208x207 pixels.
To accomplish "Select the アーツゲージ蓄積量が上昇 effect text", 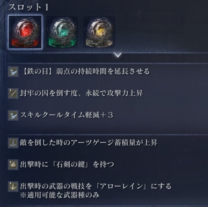I will click(x=89, y=143).
